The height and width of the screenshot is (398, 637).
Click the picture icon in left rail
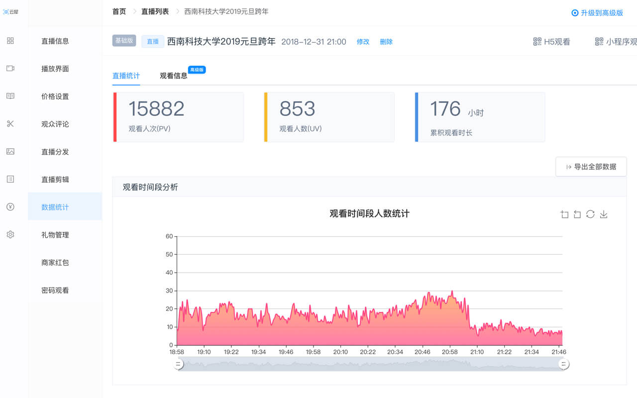click(10, 152)
